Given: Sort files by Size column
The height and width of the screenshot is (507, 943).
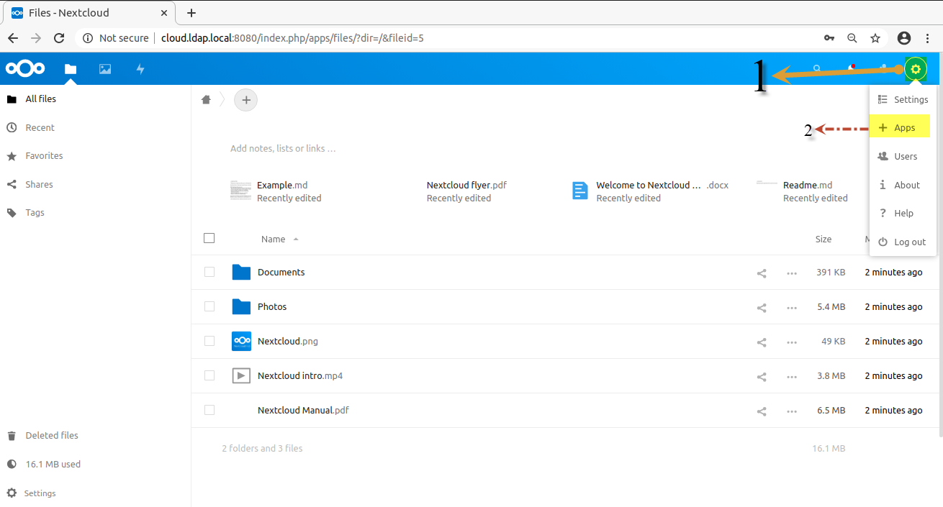Looking at the screenshot, I should [824, 239].
